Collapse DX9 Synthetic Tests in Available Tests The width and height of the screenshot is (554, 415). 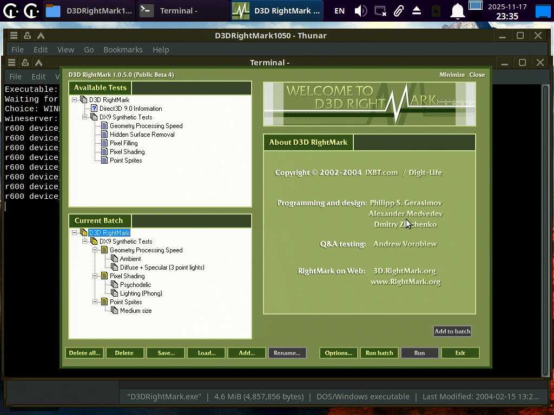85,117
